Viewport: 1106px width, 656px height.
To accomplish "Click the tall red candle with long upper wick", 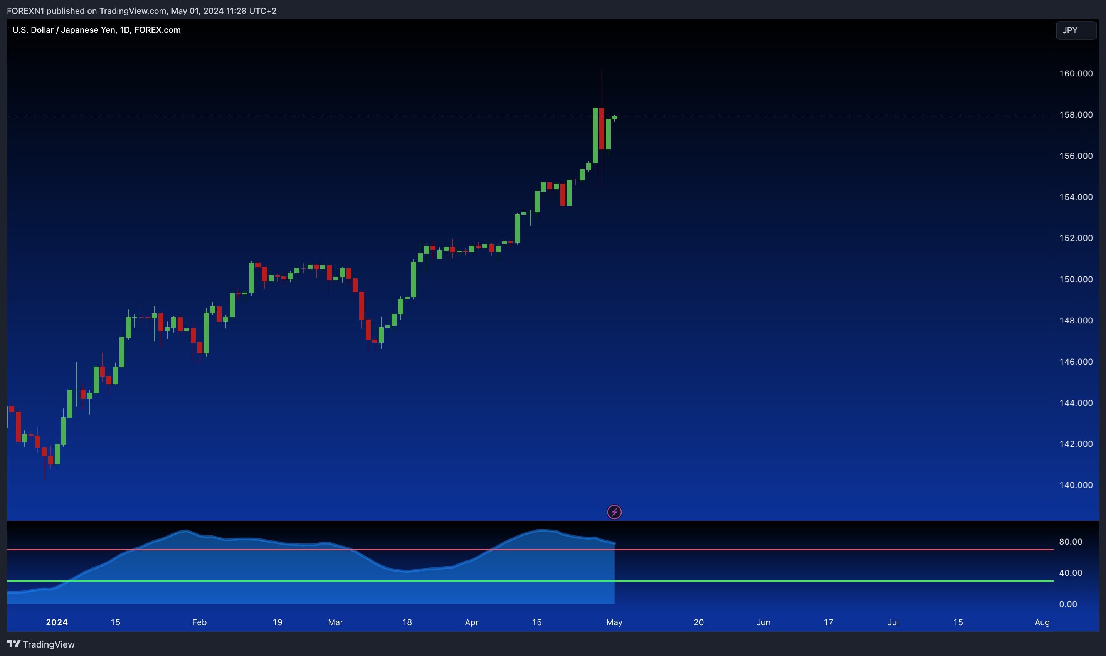I will pyautogui.click(x=602, y=128).
